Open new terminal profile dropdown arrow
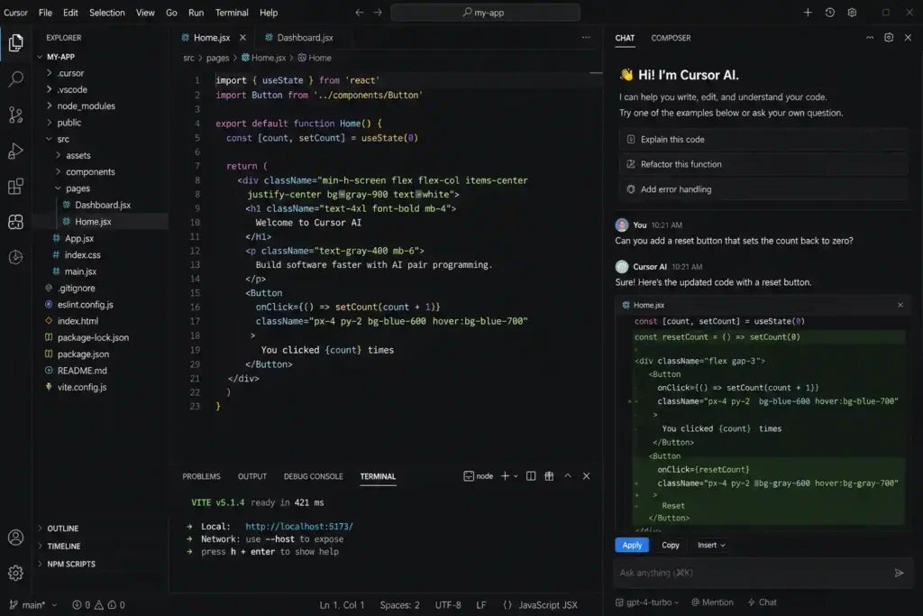The width and height of the screenshot is (923, 616). (x=516, y=476)
